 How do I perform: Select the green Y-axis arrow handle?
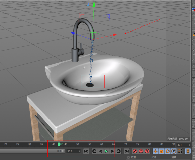[x=94, y=4]
